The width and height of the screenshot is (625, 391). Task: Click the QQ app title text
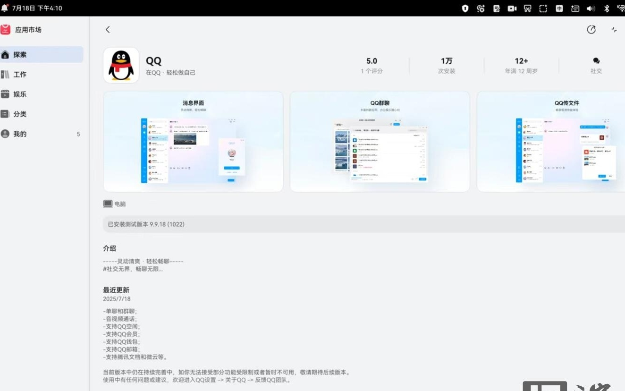[153, 61]
